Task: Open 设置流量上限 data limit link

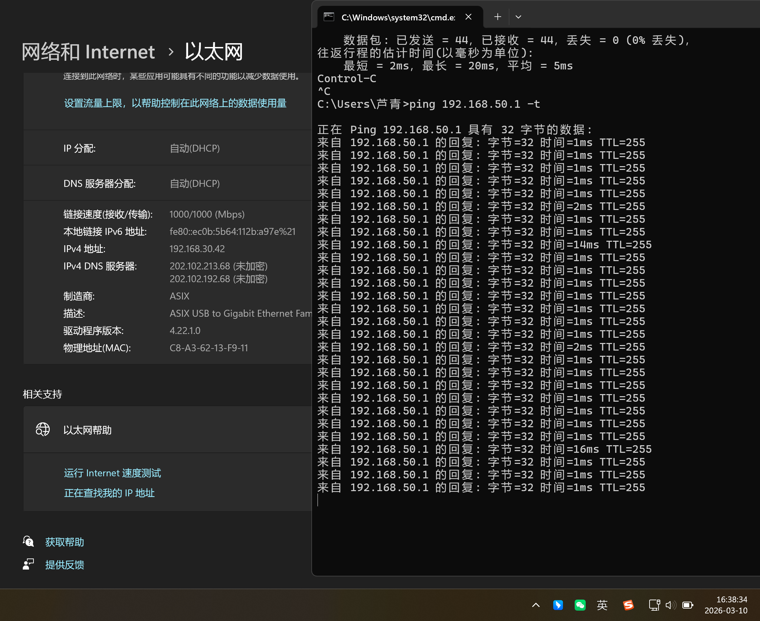Action: (x=175, y=103)
